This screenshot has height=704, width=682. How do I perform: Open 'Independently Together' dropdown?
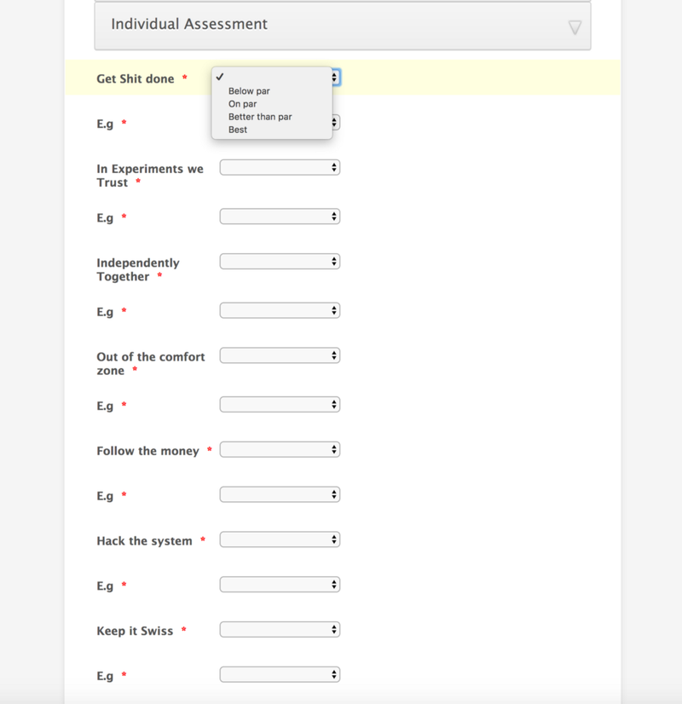coord(280,262)
